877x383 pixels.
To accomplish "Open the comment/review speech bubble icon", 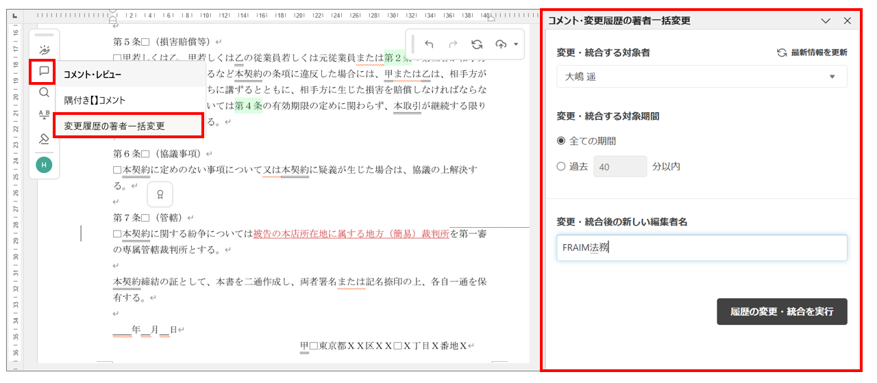I will [45, 71].
